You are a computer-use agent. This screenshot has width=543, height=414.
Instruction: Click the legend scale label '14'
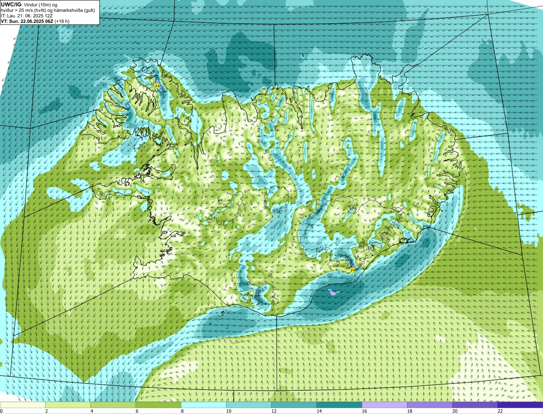319,411
